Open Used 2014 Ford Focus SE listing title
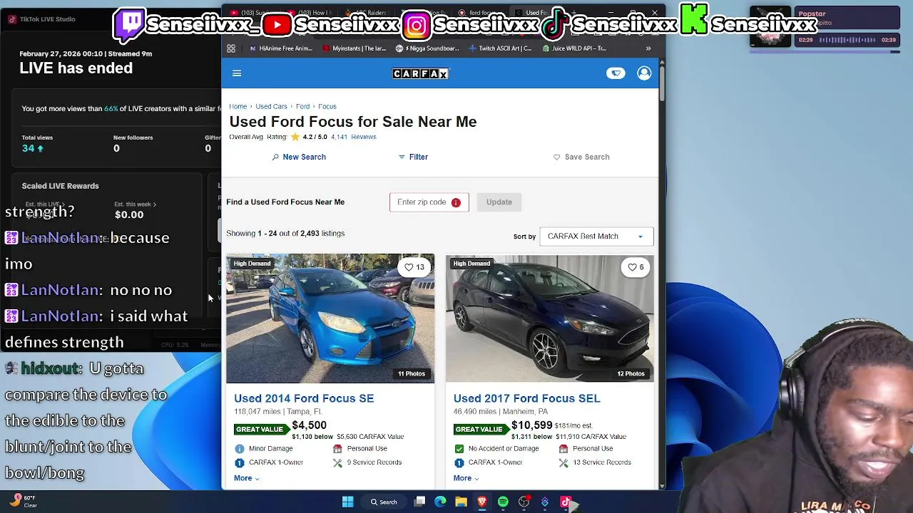 304,398
